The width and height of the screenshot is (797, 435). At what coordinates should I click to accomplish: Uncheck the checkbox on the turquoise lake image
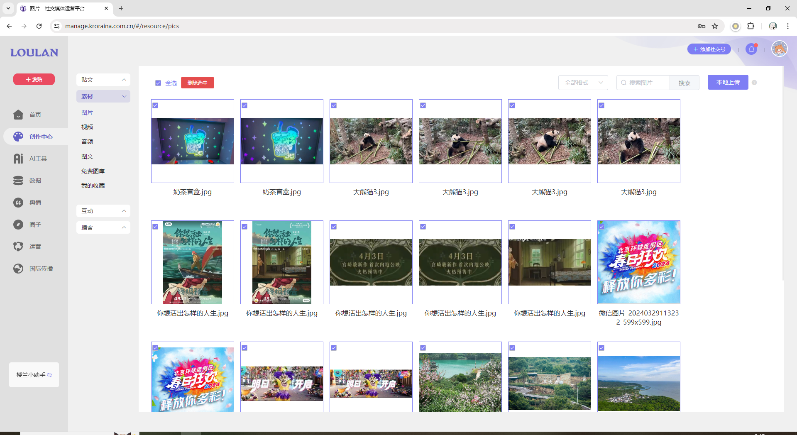[423, 348]
